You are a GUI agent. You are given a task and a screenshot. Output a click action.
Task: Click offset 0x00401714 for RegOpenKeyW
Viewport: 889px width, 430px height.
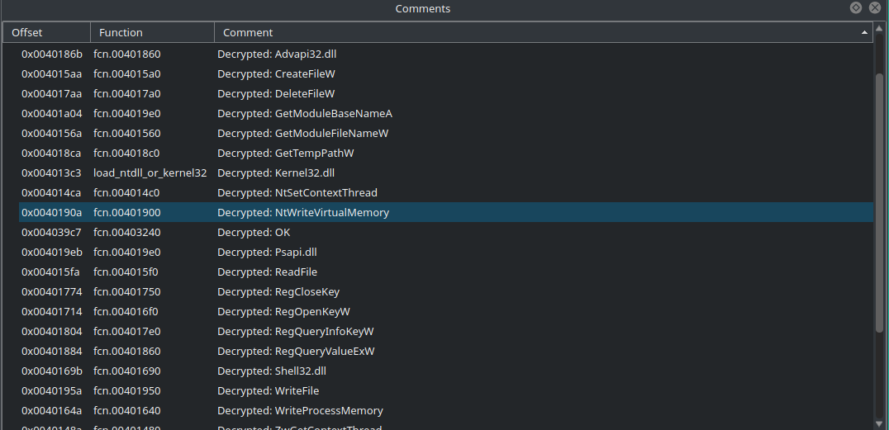tap(51, 312)
